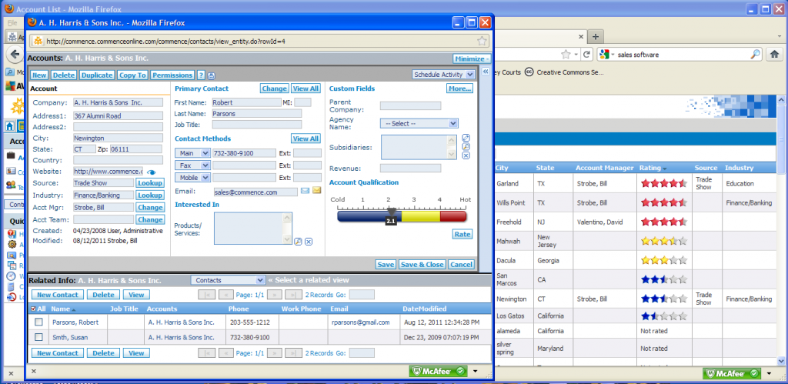This screenshot has height=384, width=788.
Task: Click Lookup next to the Industry field
Action: pos(150,195)
